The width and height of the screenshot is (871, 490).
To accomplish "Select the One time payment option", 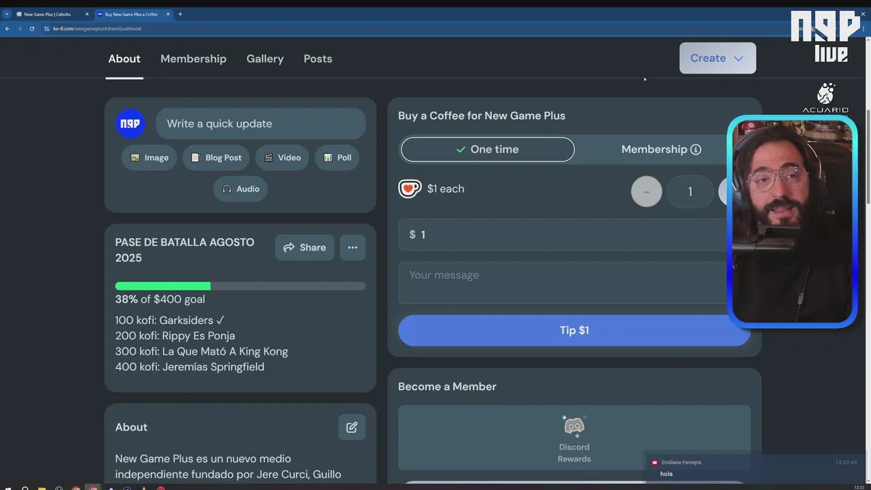I will click(x=487, y=150).
